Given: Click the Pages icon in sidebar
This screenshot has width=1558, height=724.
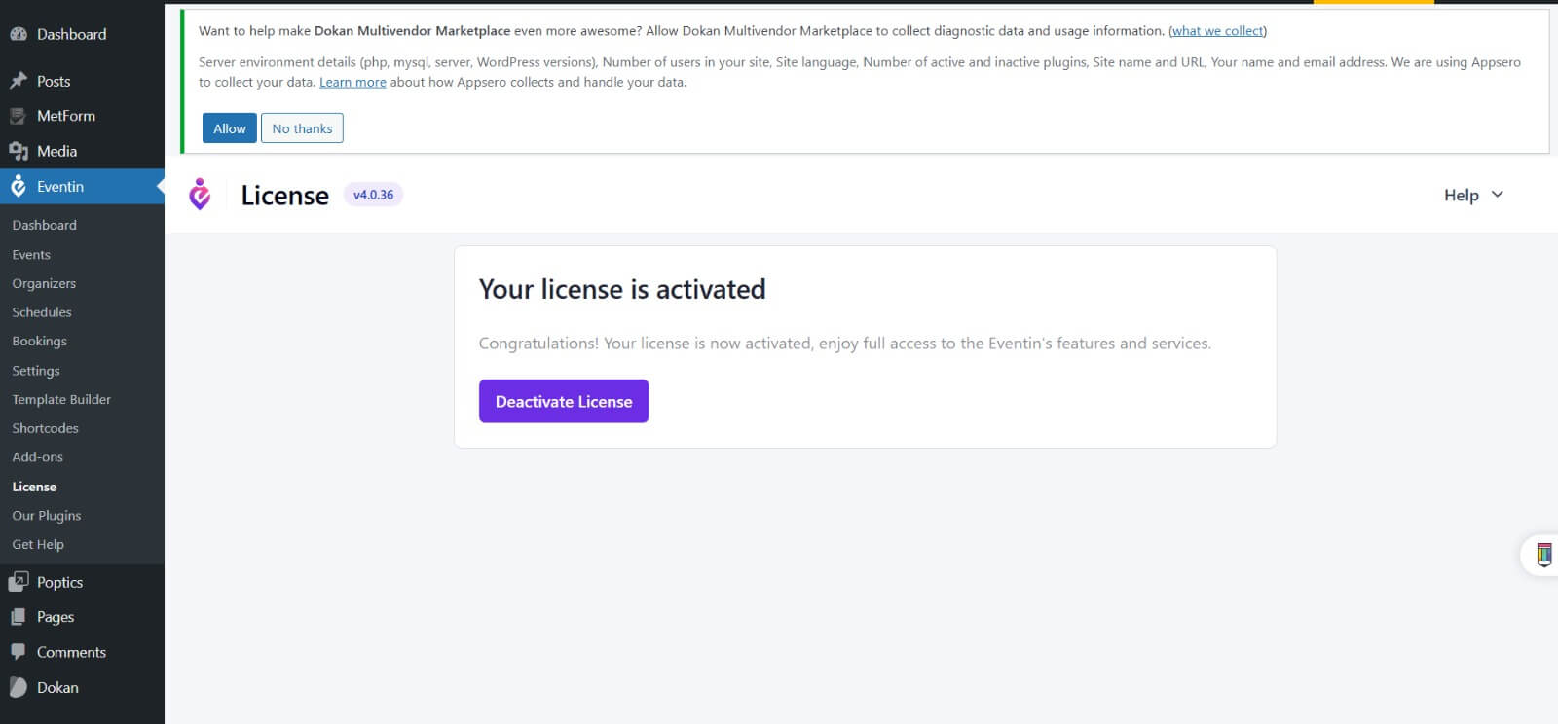Looking at the screenshot, I should tap(19, 617).
